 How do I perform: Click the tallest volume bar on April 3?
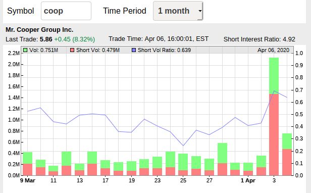pyautogui.click(x=274, y=117)
